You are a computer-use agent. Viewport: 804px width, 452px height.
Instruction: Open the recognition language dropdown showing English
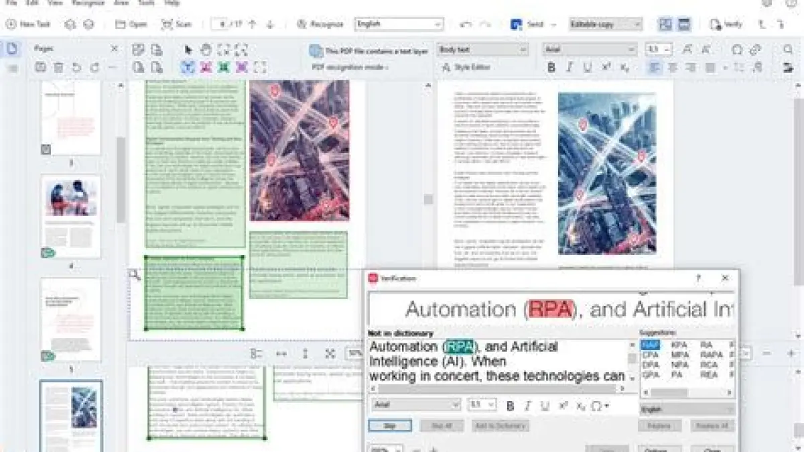pyautogui.click(x=399, y=24)
